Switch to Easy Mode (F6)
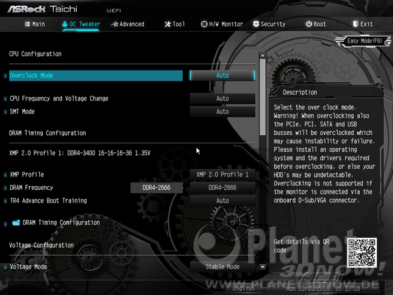Viewport: 393px width, 295px height. 364,41
